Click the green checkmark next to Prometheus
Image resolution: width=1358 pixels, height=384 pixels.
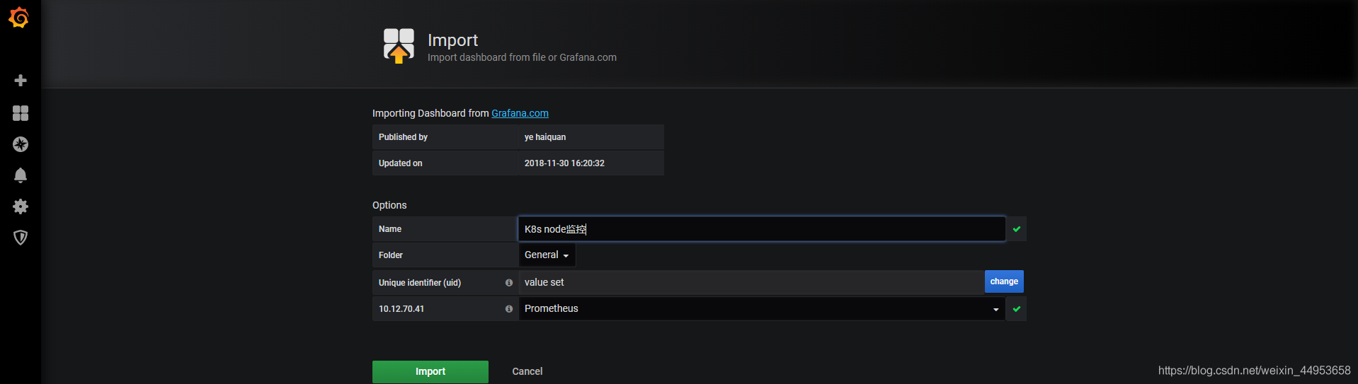[x=1017, y=309]
